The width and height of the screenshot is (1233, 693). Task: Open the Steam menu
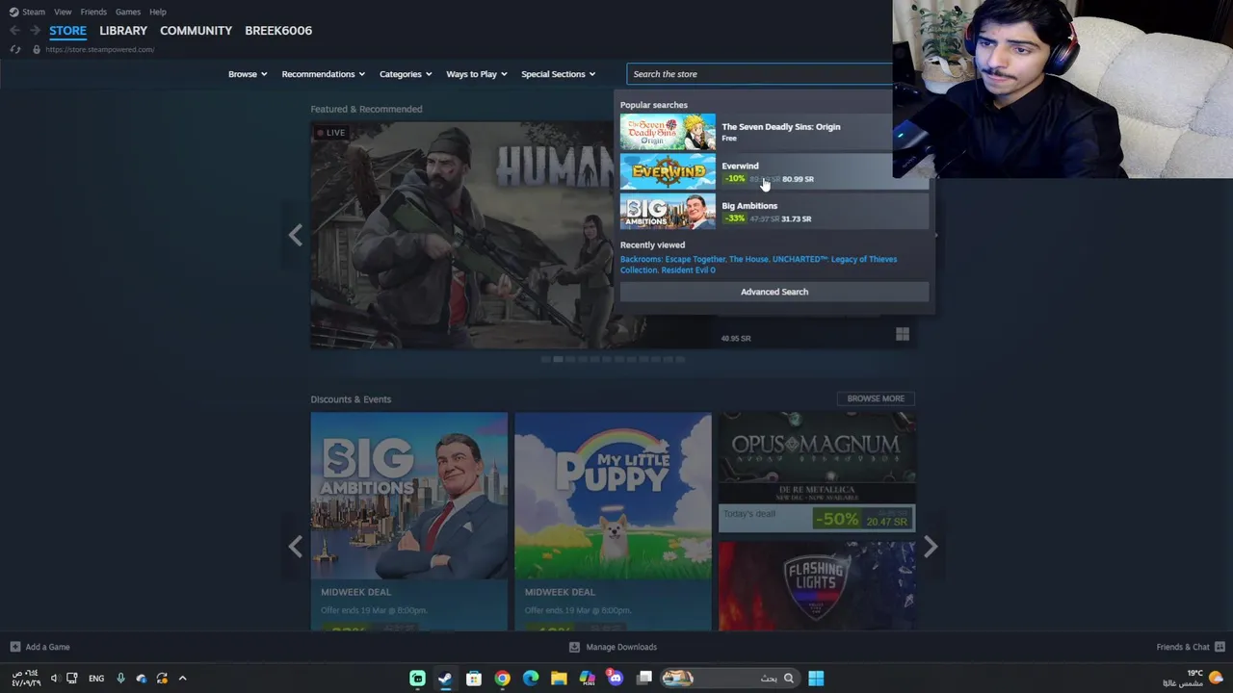coord(34,12)
